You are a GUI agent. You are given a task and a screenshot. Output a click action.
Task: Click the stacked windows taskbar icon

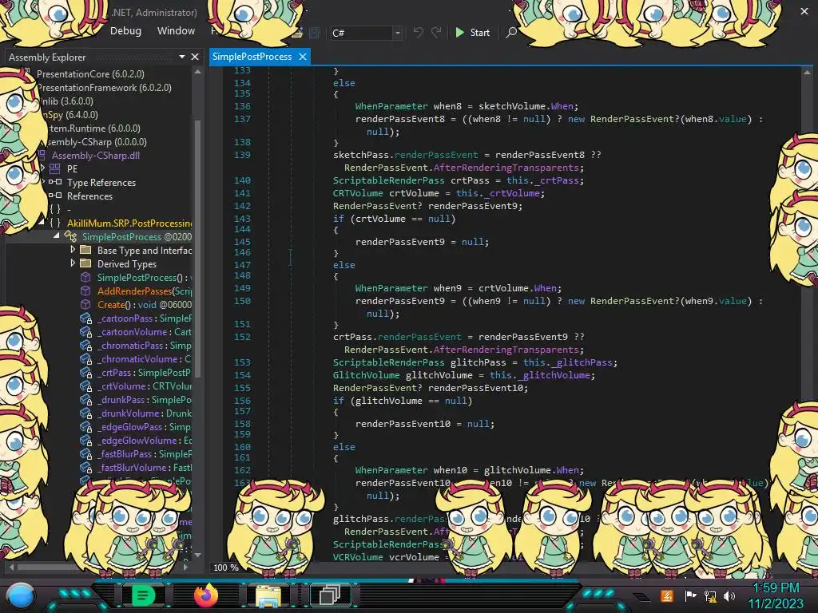pos(330,595)
